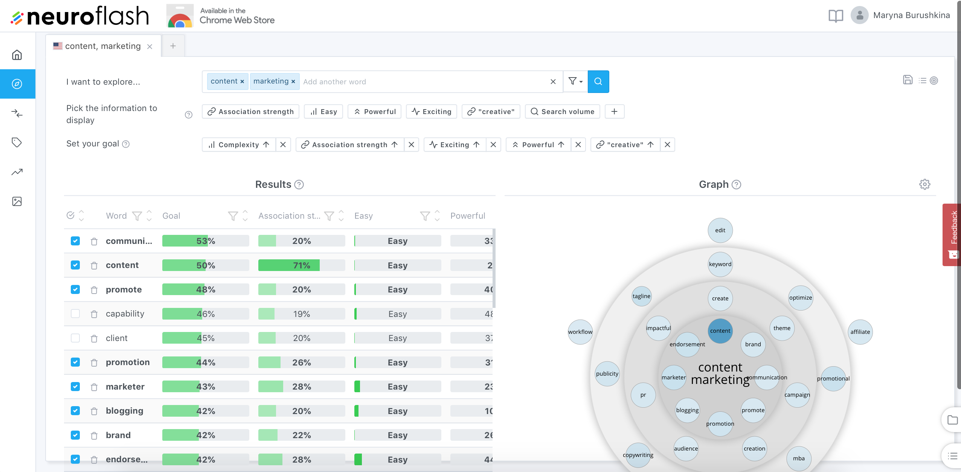Image resolution: width=961 pixels, height=472 pixels.
Task: Click the 'Add another word' input field
Action: (424, 82)
